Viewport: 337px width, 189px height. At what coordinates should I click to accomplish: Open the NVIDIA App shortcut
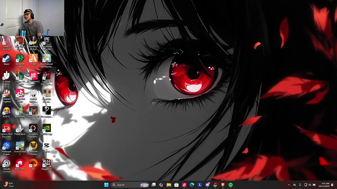pos(47,130)
